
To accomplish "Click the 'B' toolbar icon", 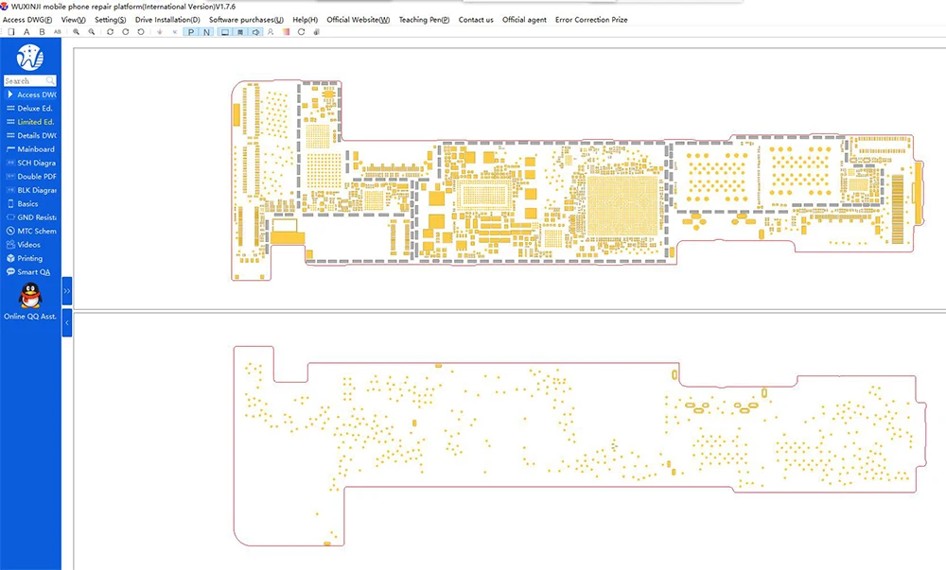I will click(43, 32).
